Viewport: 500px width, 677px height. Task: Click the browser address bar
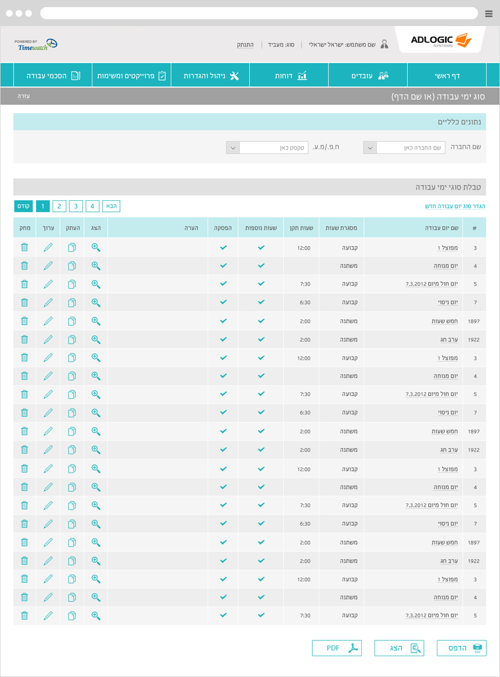click(x=259, y=13)
